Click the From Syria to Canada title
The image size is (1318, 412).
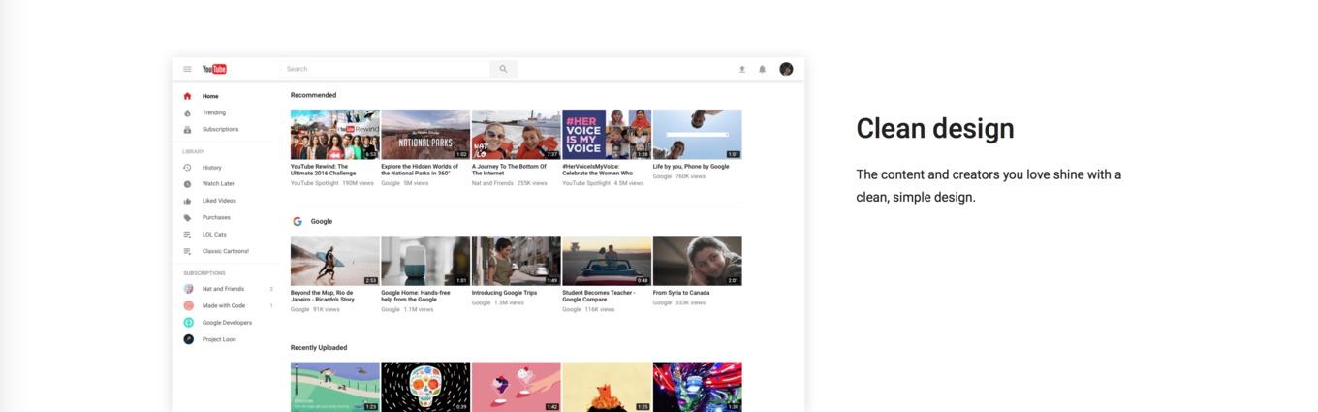coord(681,293)
